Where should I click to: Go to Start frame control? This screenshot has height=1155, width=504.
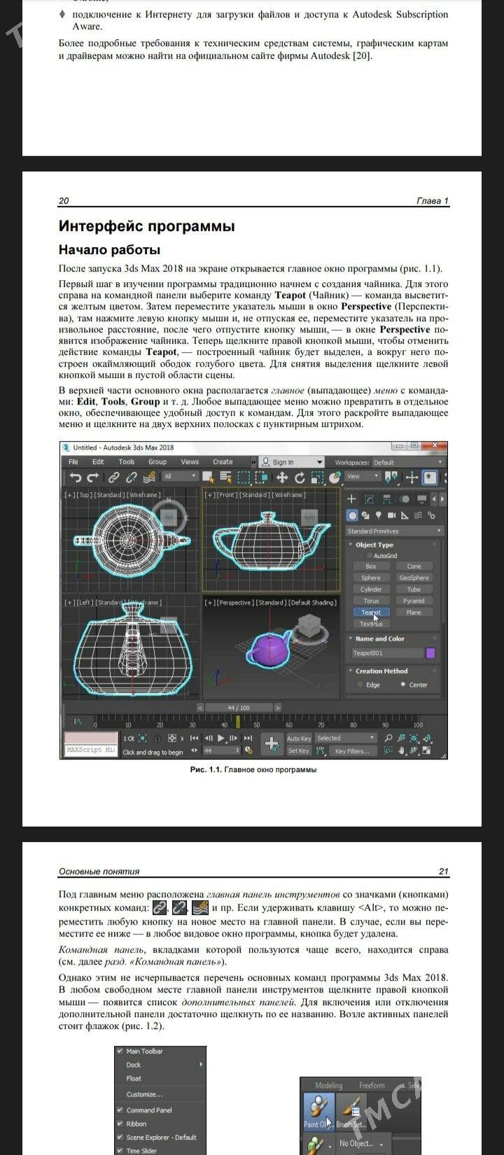point(195,738)
